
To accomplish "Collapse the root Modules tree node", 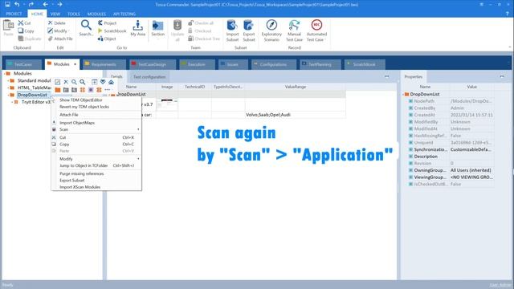I will click(4, 74).
